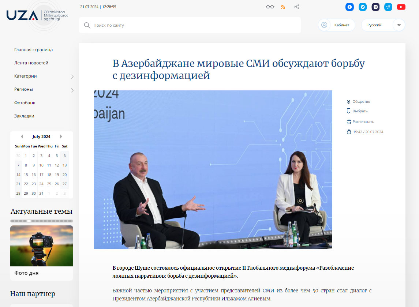This screenshot has width=419, height=307.
Task: Bookmark article with Выбрать
Action: [x=360, y=111]
